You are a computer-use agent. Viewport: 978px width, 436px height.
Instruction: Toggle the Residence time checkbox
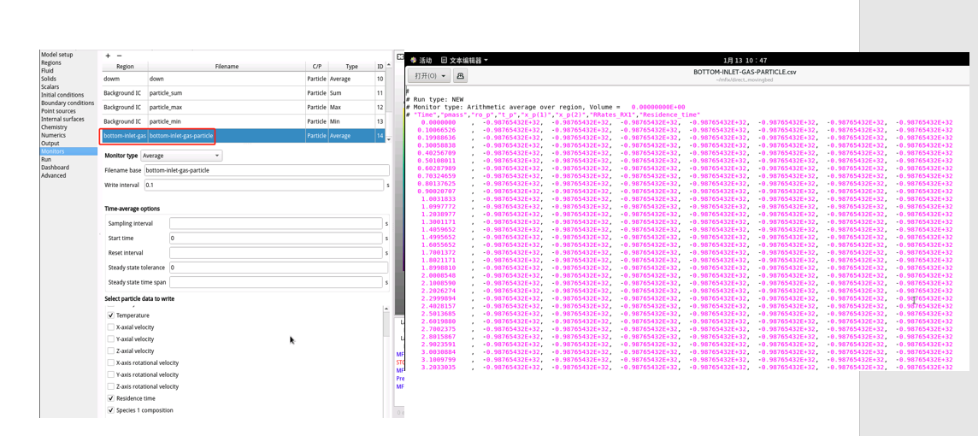[x=111, y=398]
